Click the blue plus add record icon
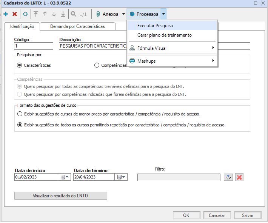268x223 pixels. tap(6, 14)
